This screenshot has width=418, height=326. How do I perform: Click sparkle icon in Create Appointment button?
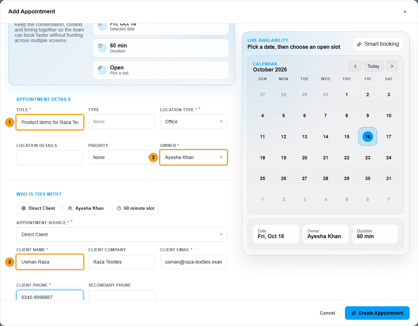pos(353,313)
